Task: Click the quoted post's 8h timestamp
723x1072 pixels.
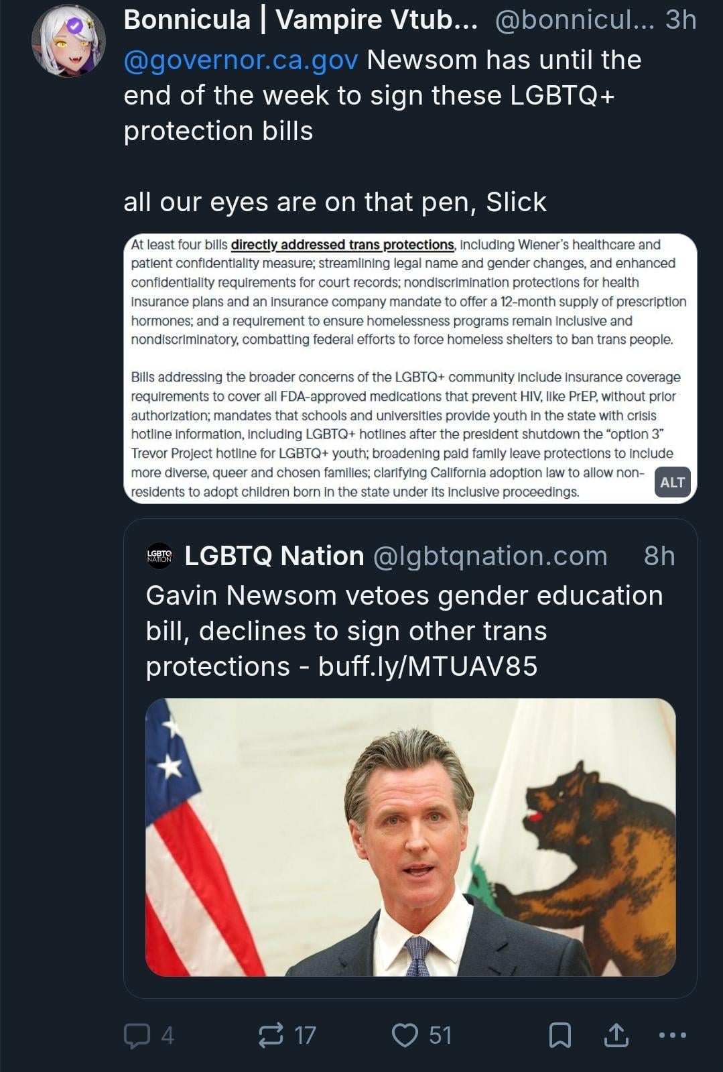Action: point(659,556)
